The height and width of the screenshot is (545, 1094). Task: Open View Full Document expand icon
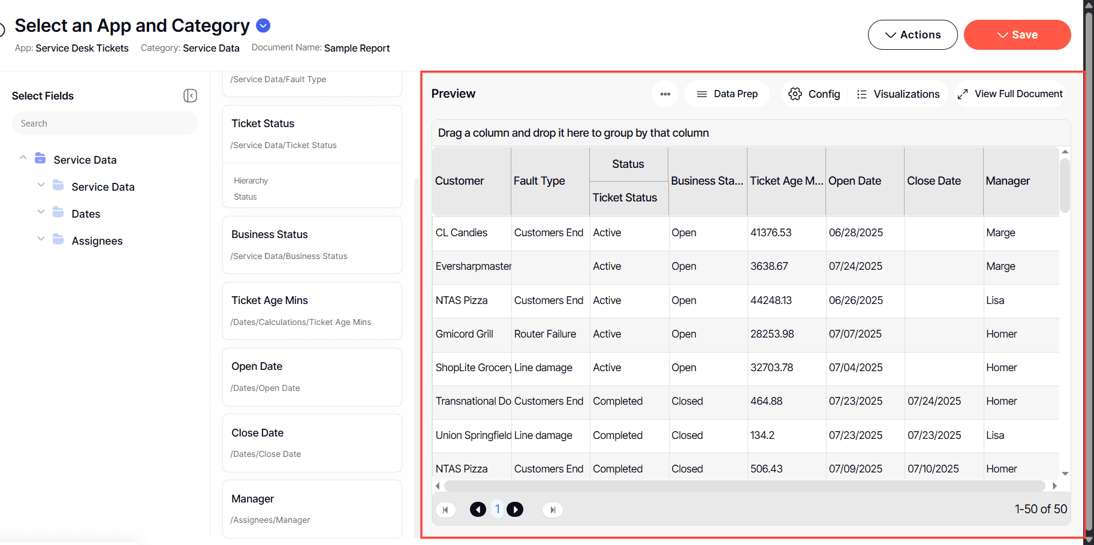click(x=963, y=94)
